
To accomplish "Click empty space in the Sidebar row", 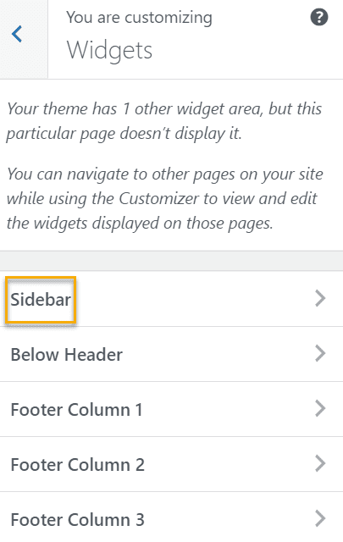I will [x=194, y=299].
